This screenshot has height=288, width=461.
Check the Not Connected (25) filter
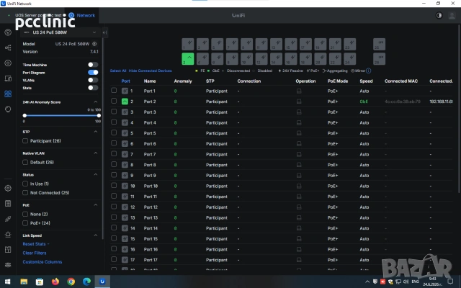25,193
